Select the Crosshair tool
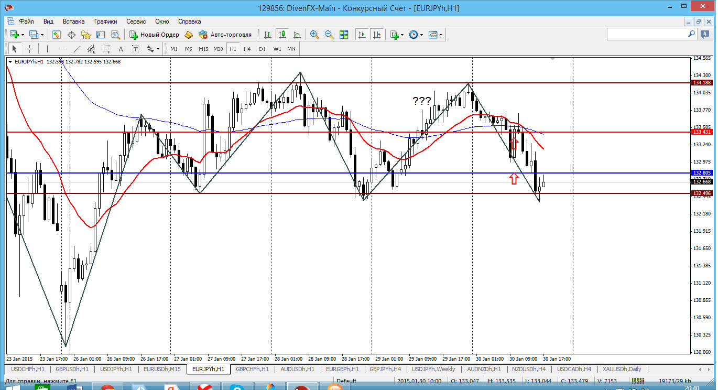The image size is (718, 390). click(x=29, y=49)
